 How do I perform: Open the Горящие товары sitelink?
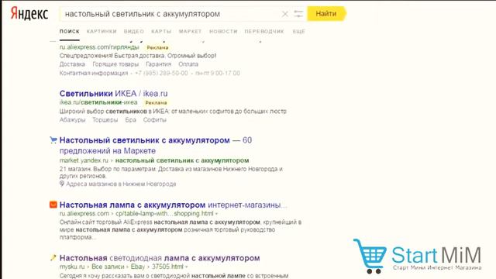click(115, 64)
